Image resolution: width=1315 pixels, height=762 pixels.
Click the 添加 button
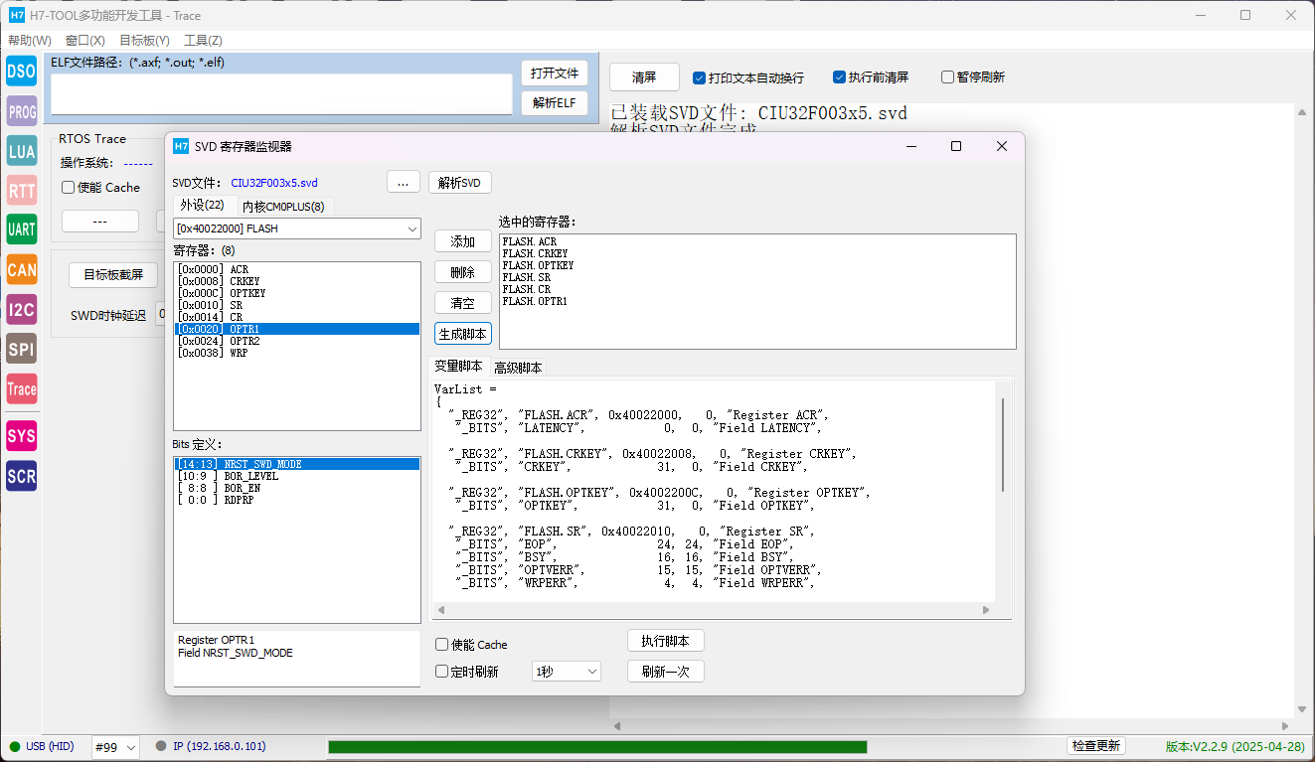pyautogui.click(x=463, y=241)
